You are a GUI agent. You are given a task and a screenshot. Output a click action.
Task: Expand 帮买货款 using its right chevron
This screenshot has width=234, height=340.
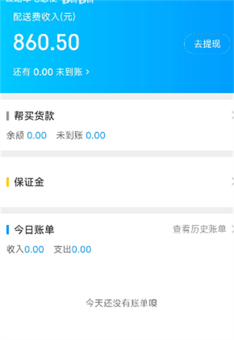click(x=233, y=116)
